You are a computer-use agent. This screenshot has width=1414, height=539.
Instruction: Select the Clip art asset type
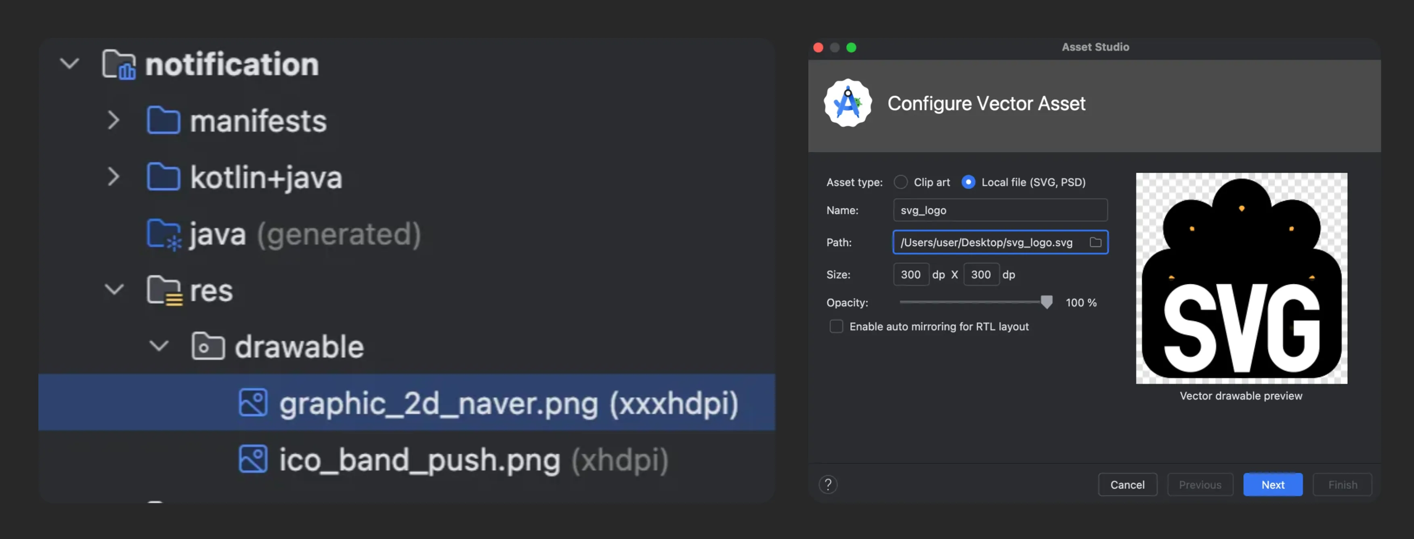tap(900, 182)
